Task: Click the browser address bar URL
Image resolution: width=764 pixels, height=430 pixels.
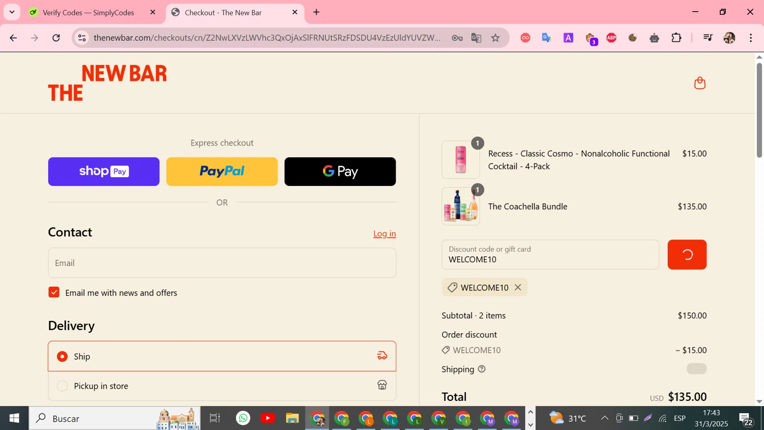Action: pos(267,38)
